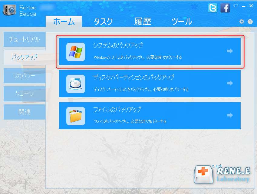Screen dimensions: 257x194
Task: Switch to the ホーム tab
Action: coord(64,21)
